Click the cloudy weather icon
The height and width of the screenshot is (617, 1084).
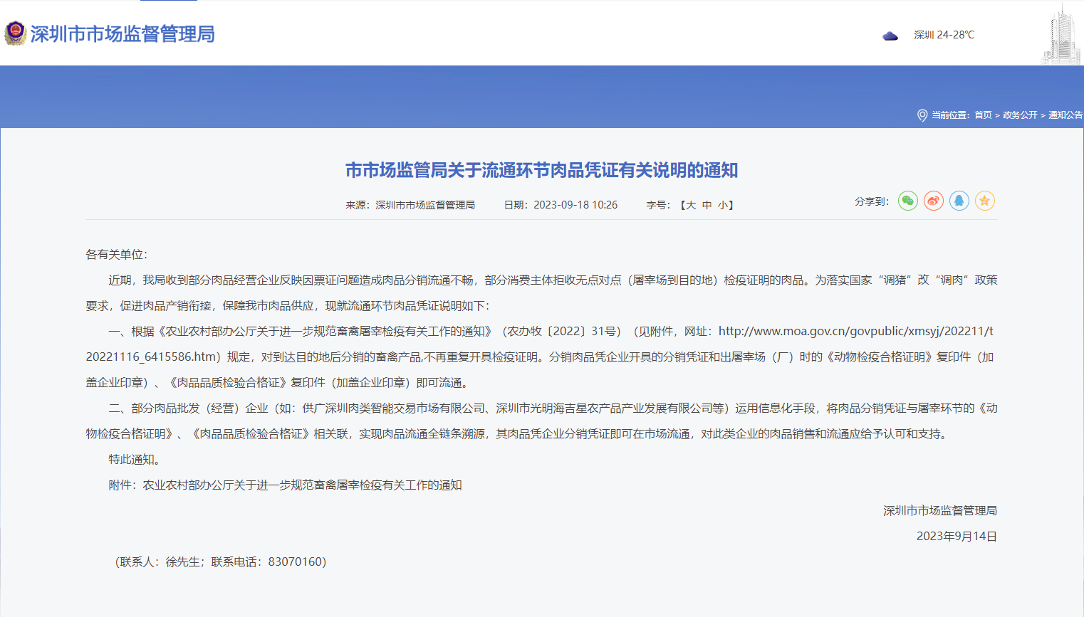[890, 36]
